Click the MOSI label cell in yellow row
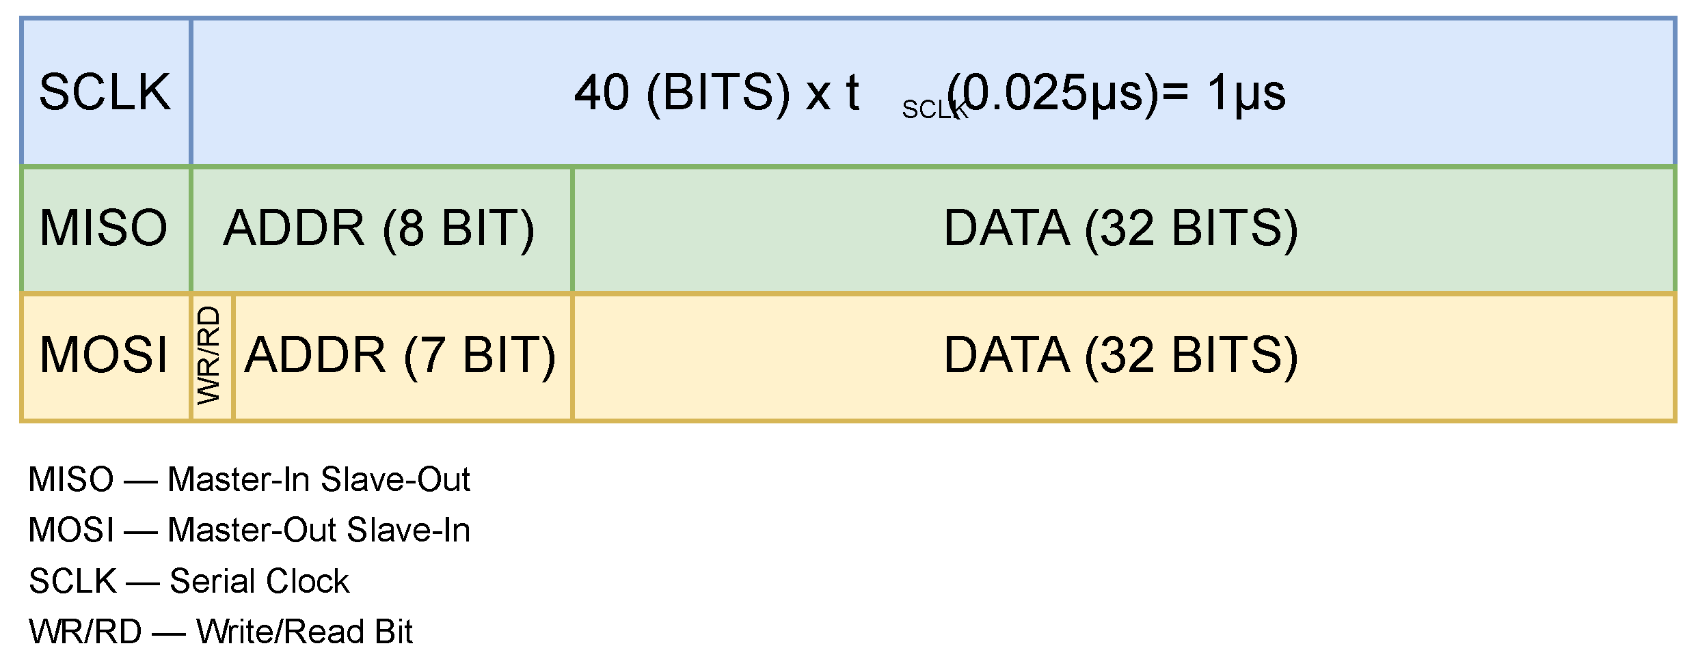The height and width of the screenshot is (661, 1696). point(104,355)
